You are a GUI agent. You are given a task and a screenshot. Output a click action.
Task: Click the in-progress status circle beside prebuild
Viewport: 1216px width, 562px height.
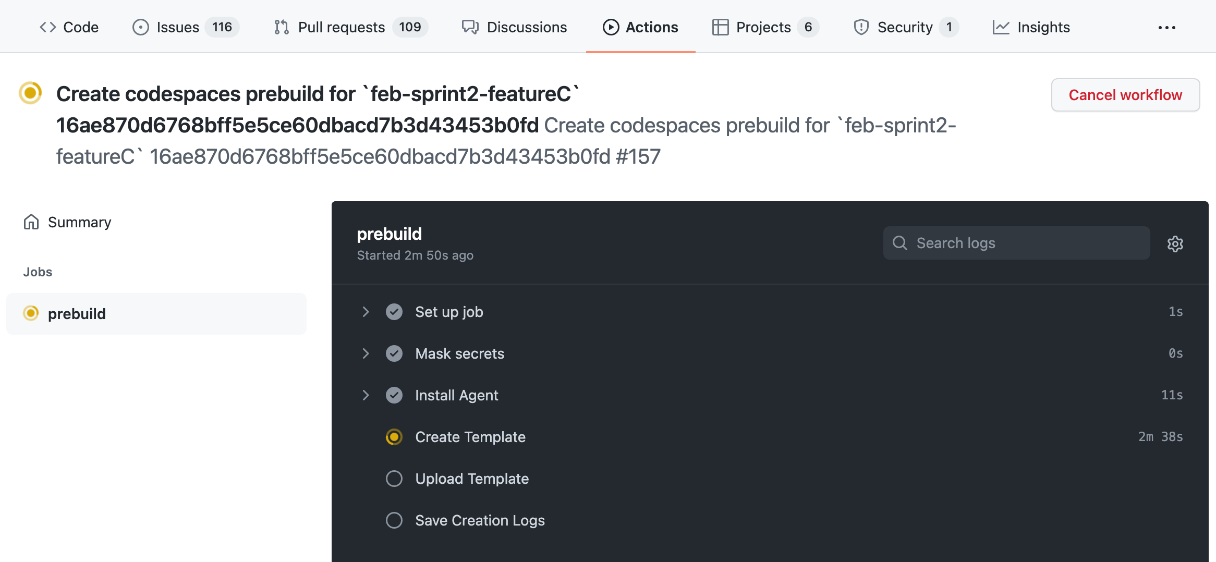point(30,313)
